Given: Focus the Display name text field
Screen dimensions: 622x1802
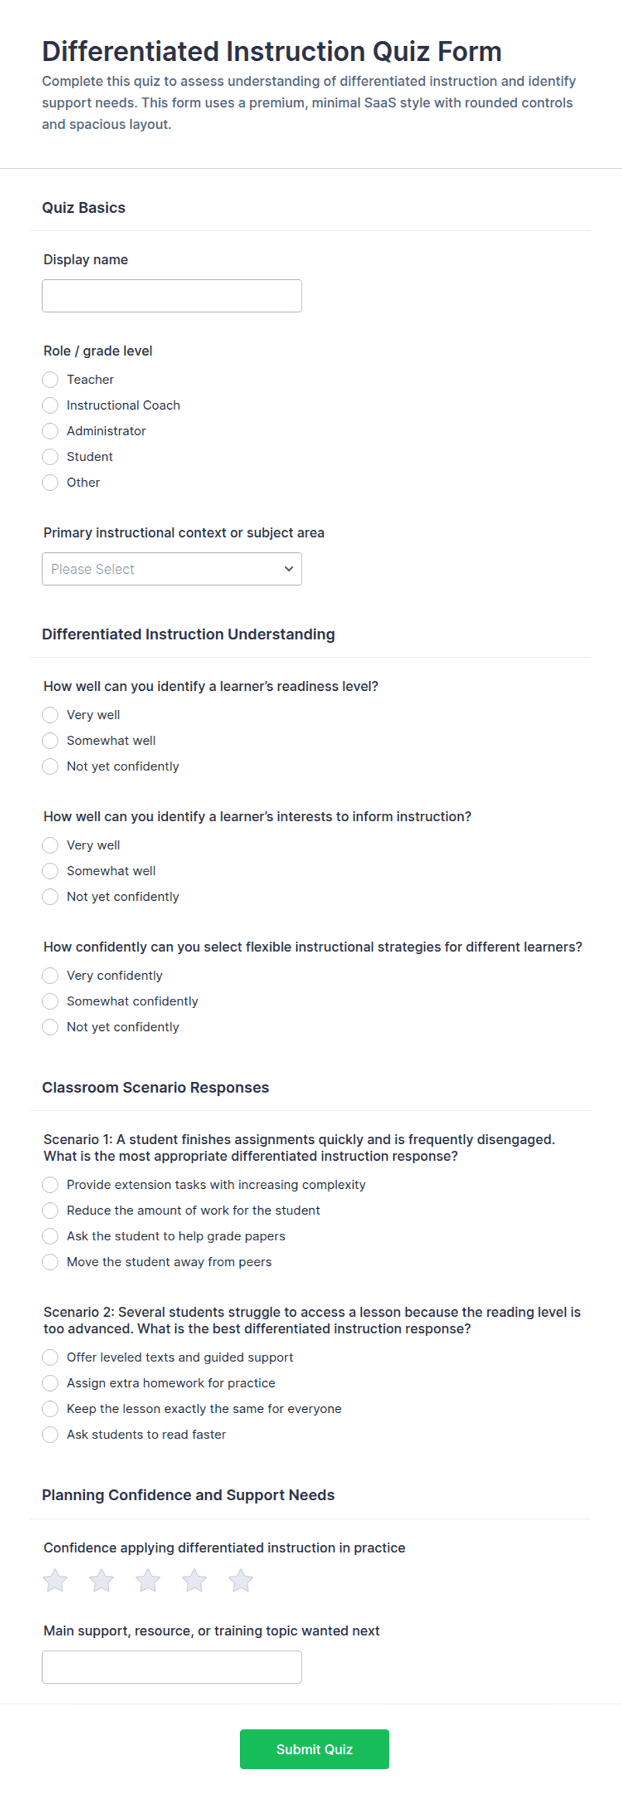Looking at the screenshot, I should coord(172,296).
